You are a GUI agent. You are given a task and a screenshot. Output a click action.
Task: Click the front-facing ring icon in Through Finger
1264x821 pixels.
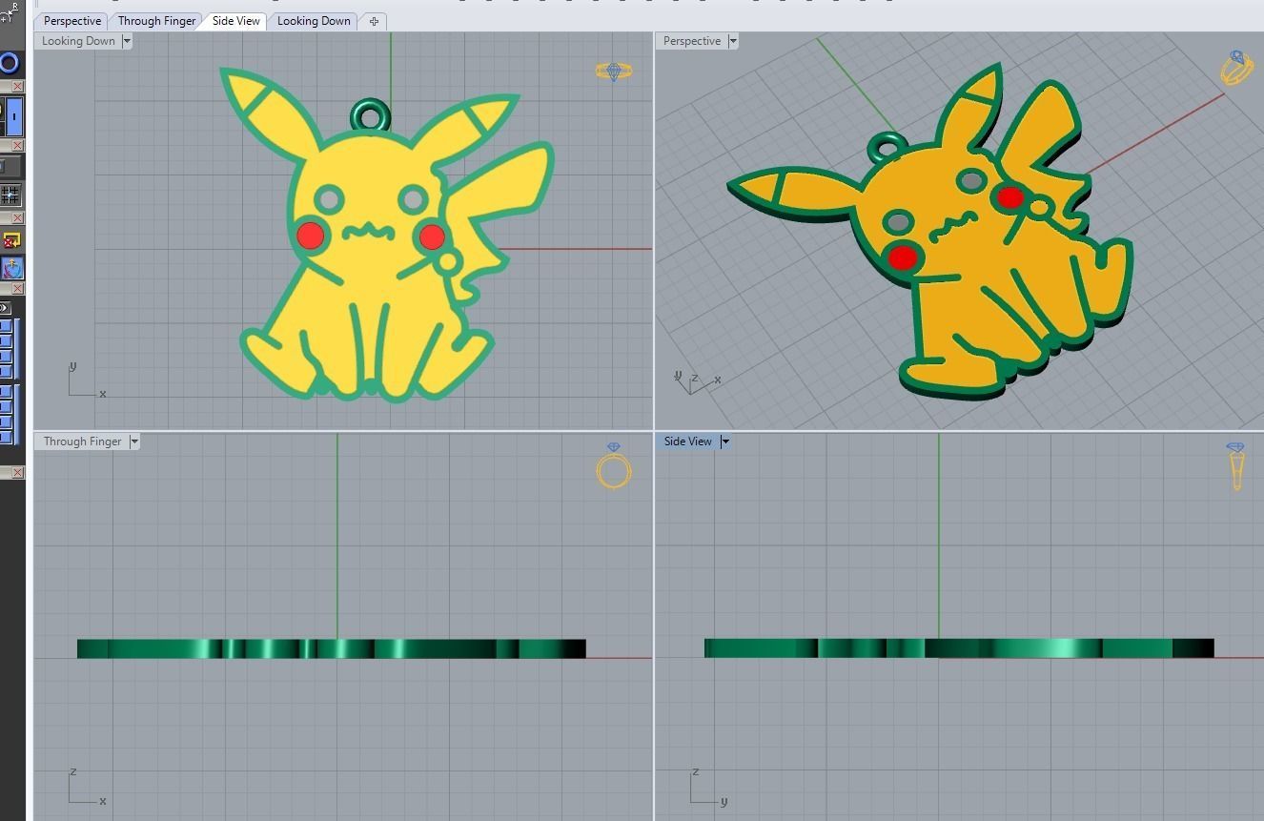tap(614, 466)
